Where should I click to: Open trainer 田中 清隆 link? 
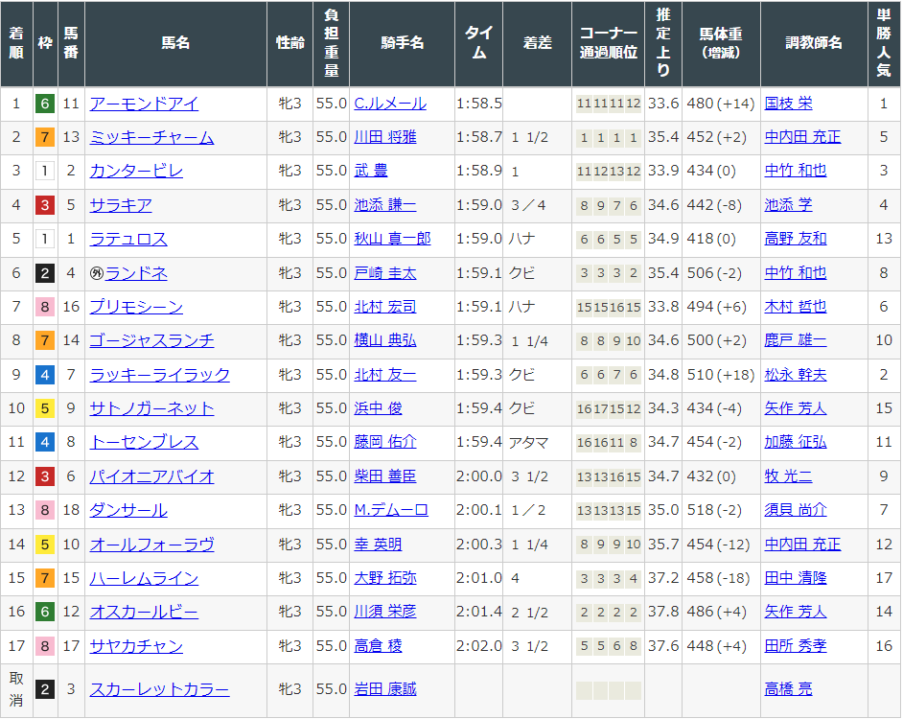click(x=796, y=578)
